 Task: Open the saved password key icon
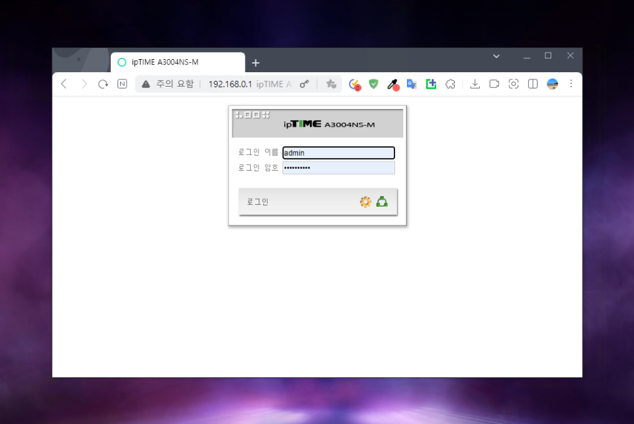(x=305, y=84)
